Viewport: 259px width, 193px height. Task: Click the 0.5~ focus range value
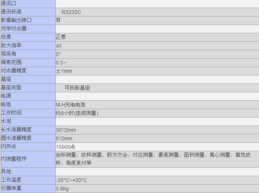[61, 63]
